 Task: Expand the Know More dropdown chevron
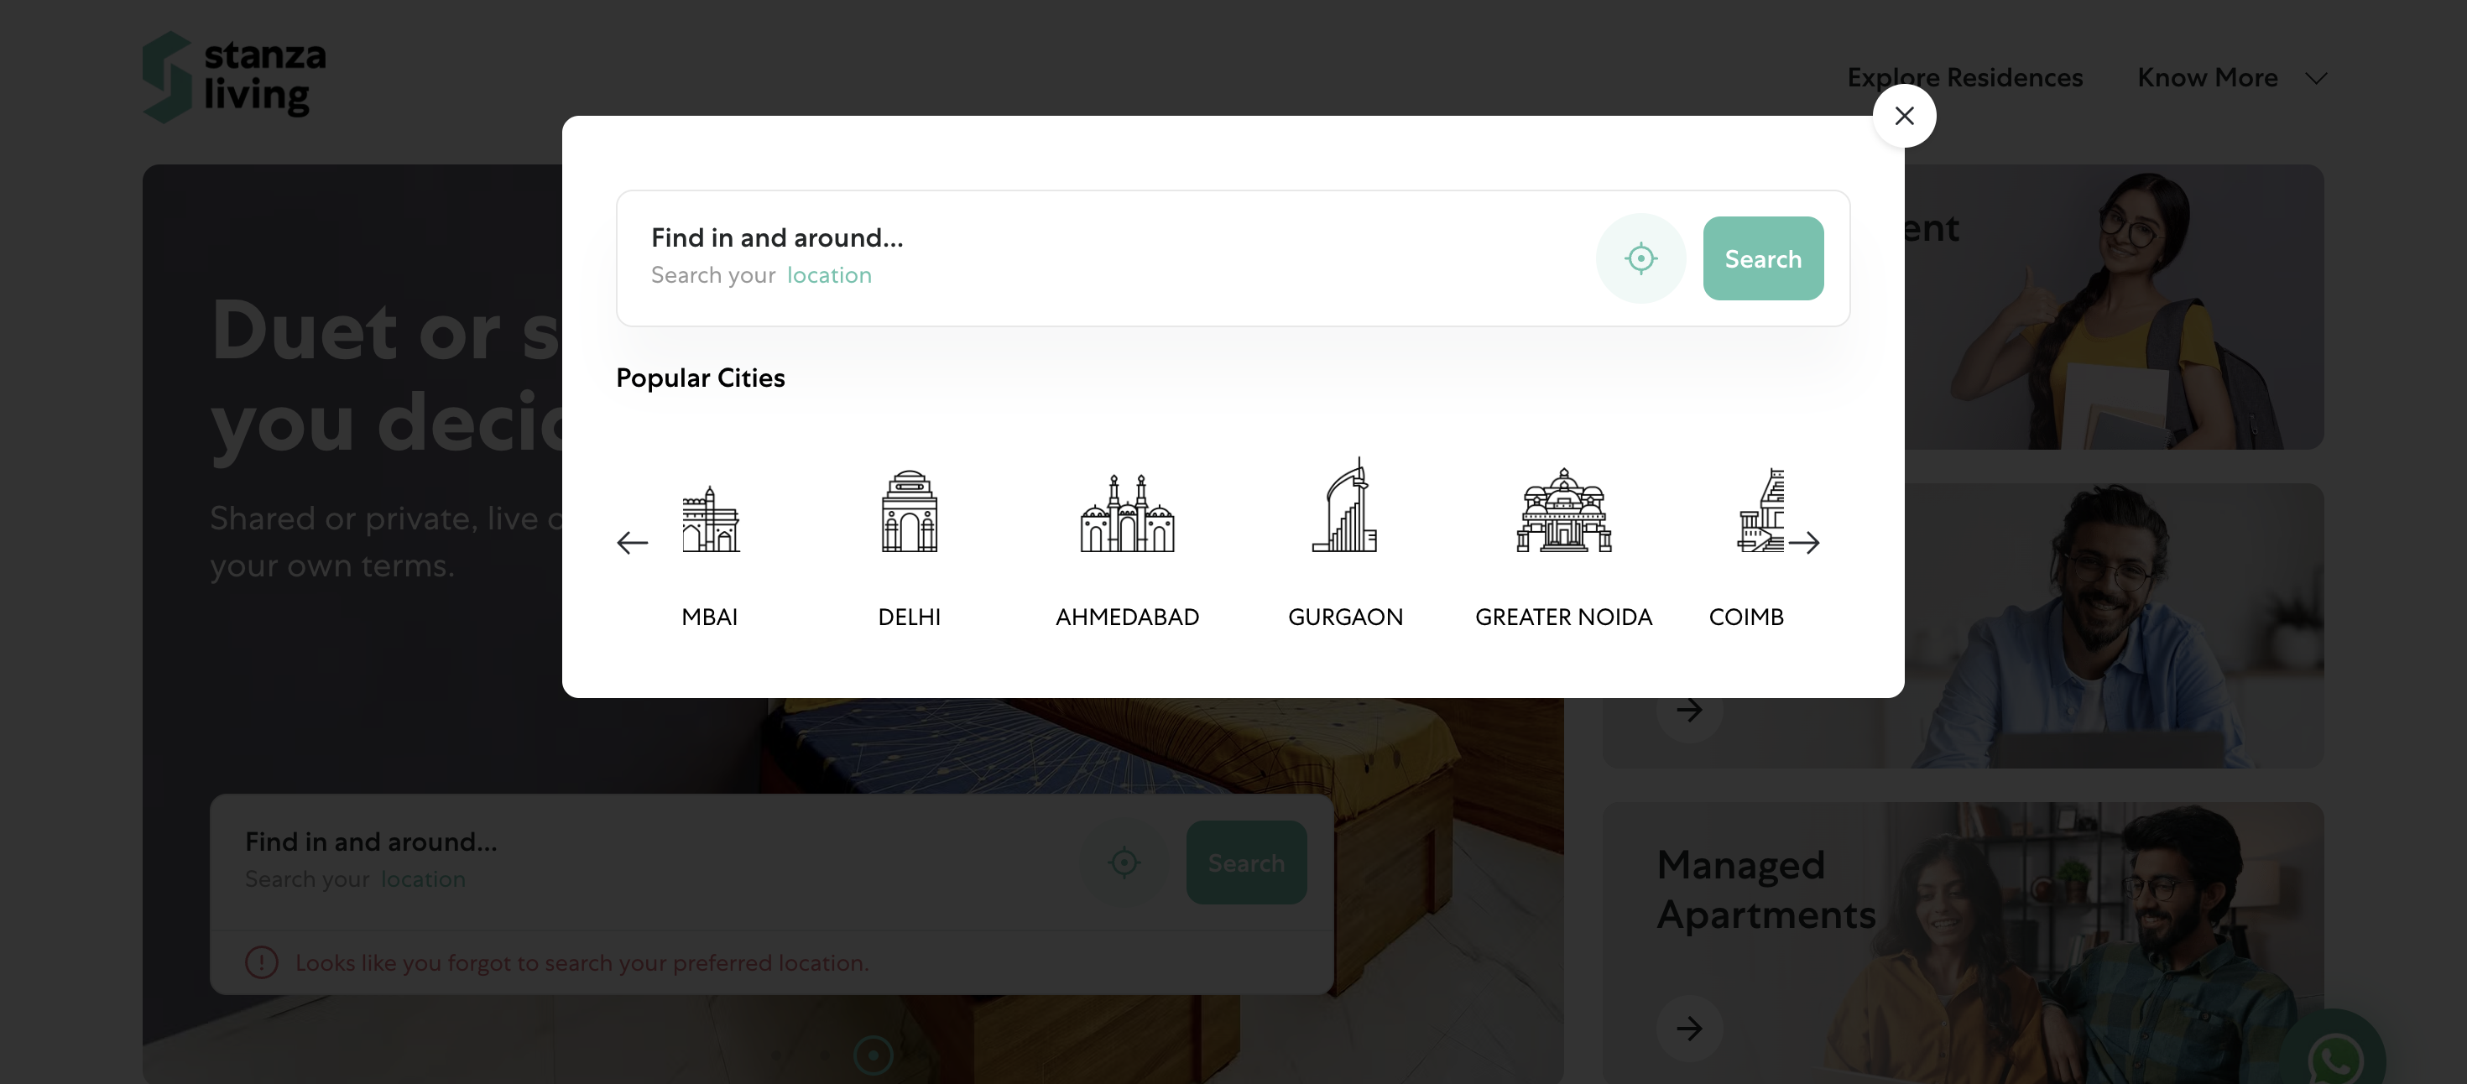(x=2316, y=79)
